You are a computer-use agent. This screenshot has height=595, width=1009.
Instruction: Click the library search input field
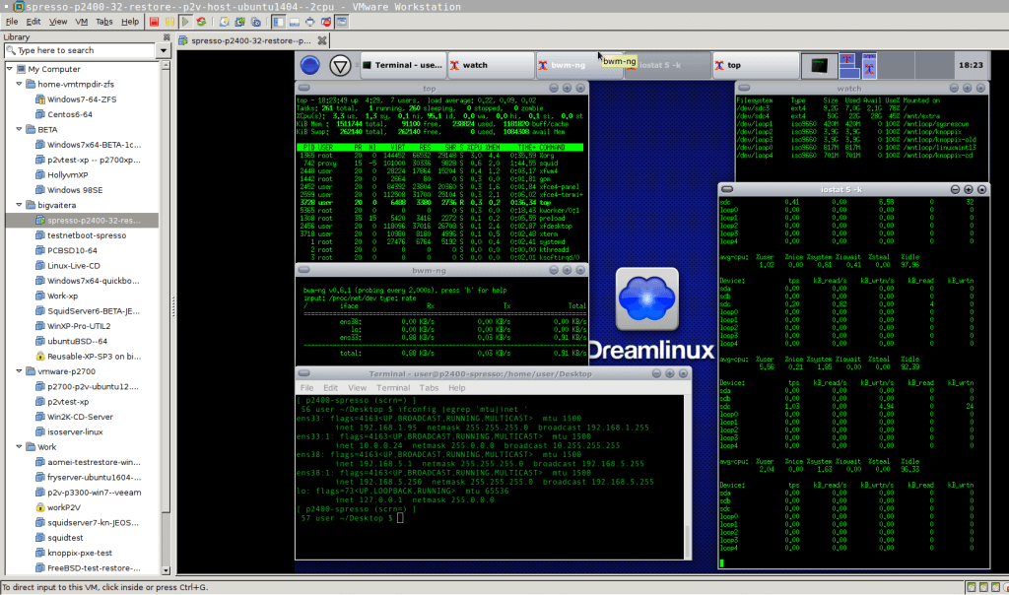tap(81, 50)
